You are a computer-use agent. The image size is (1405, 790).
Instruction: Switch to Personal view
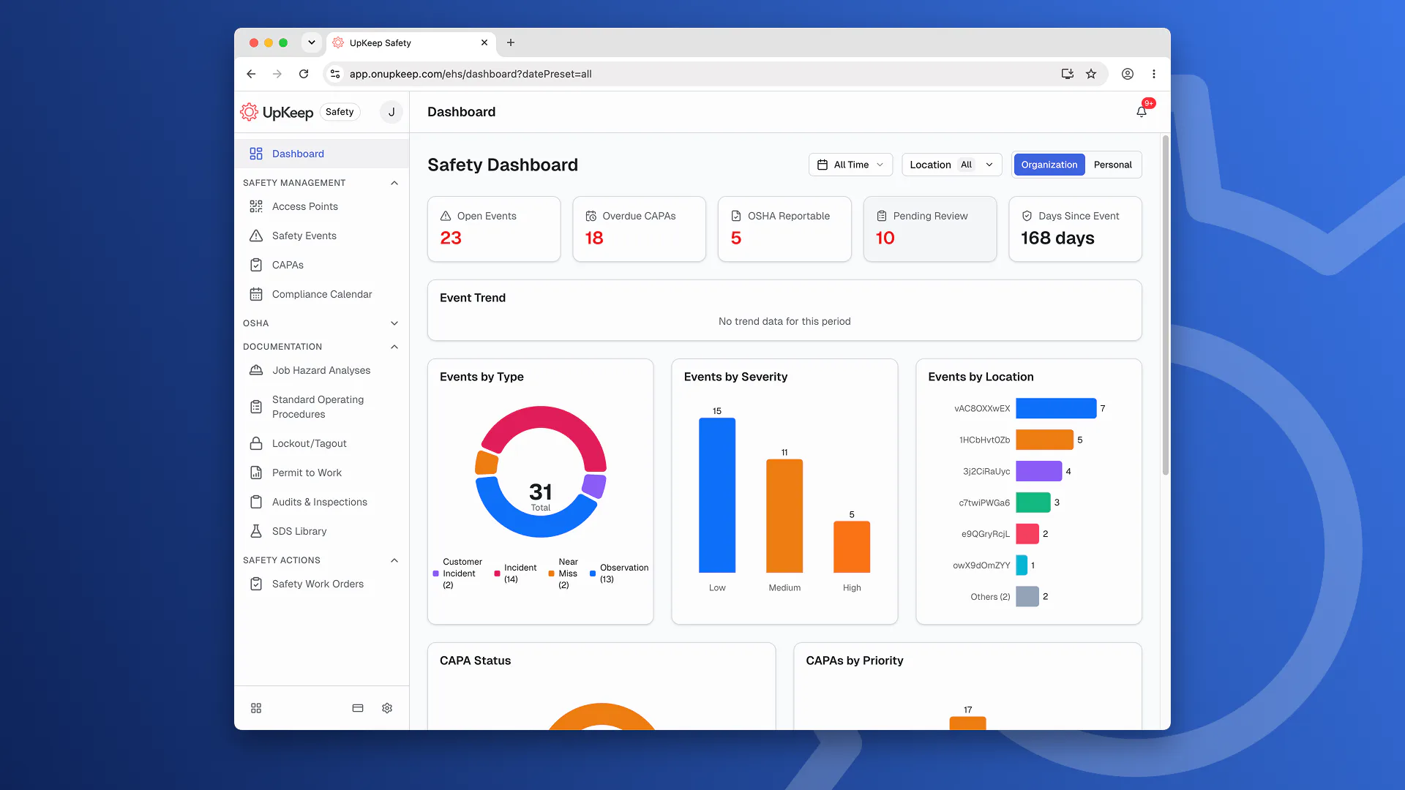point(1112,165)
